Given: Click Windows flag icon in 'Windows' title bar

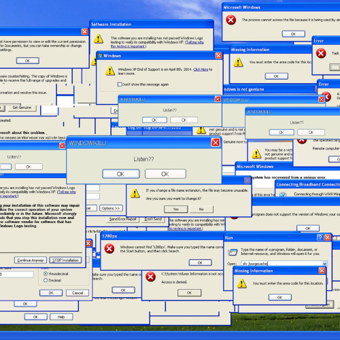Looking at the screenshot, I should click(x=100, y=56).
